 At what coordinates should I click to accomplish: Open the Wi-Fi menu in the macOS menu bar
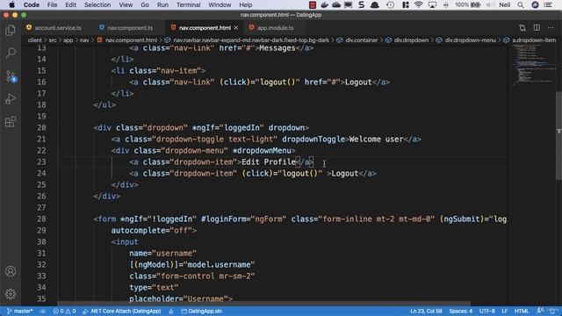pos(418,4)
